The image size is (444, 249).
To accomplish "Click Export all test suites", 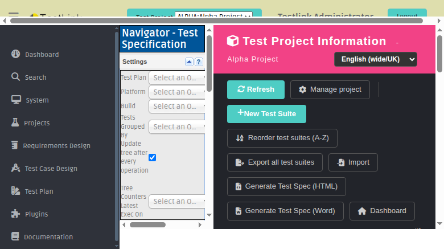I will click(275, 162).
